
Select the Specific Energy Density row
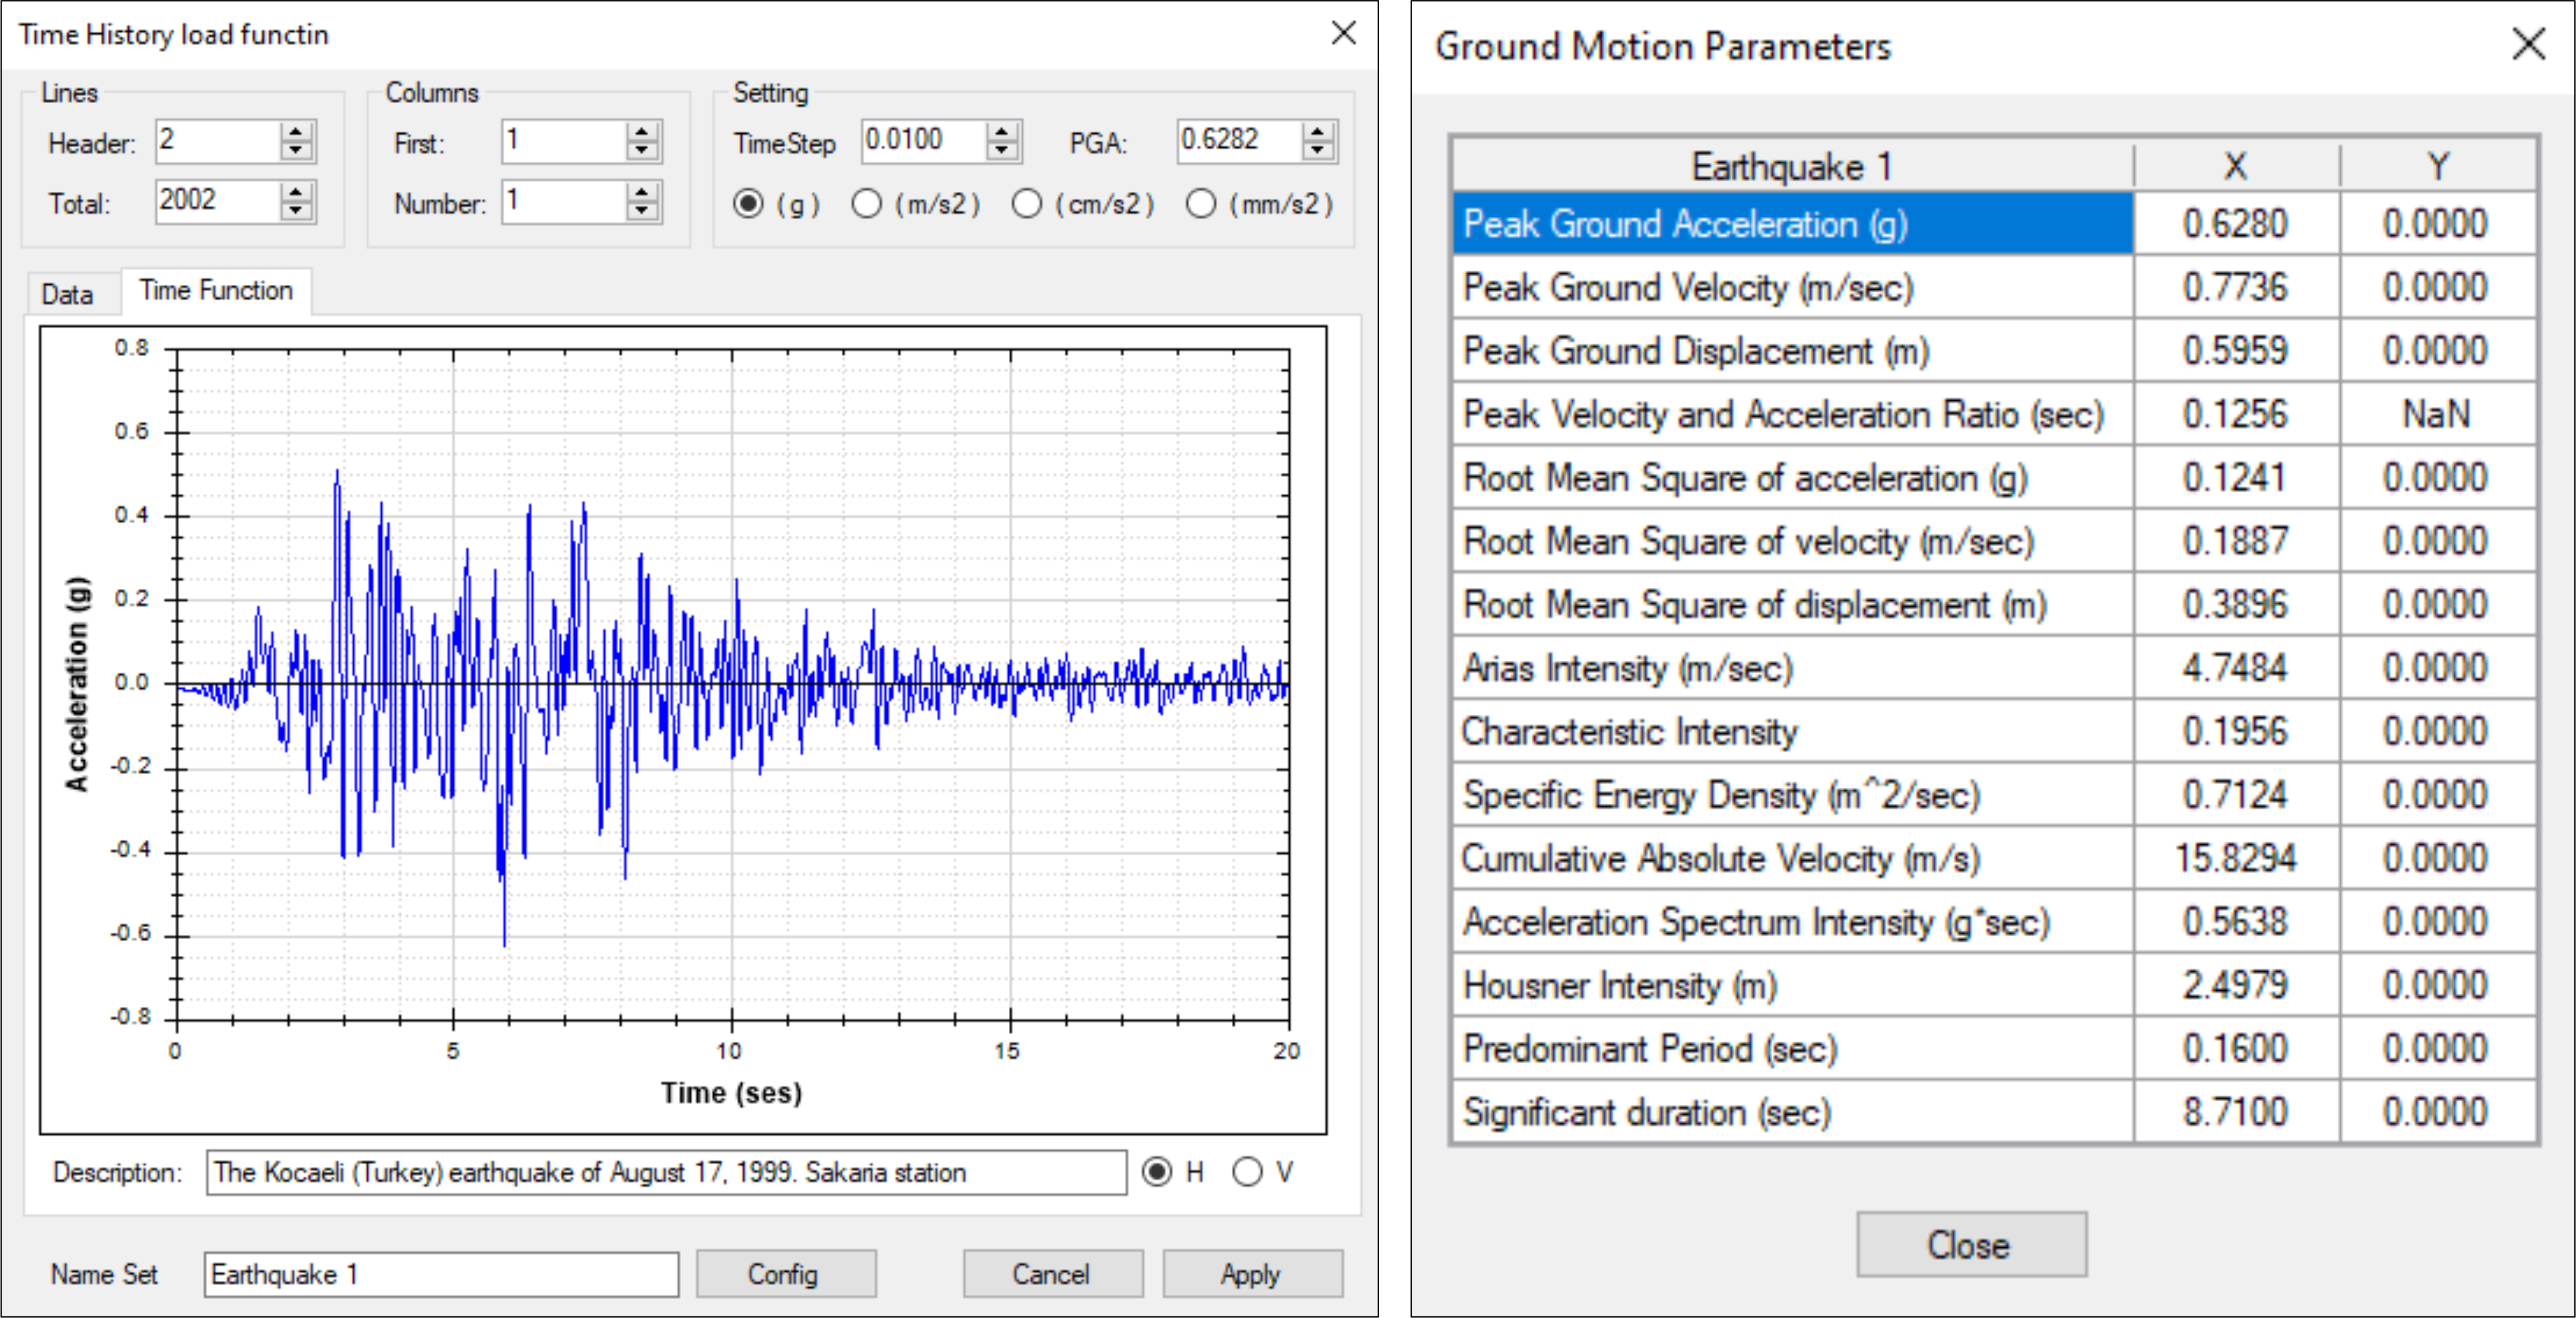point(1994,795)
